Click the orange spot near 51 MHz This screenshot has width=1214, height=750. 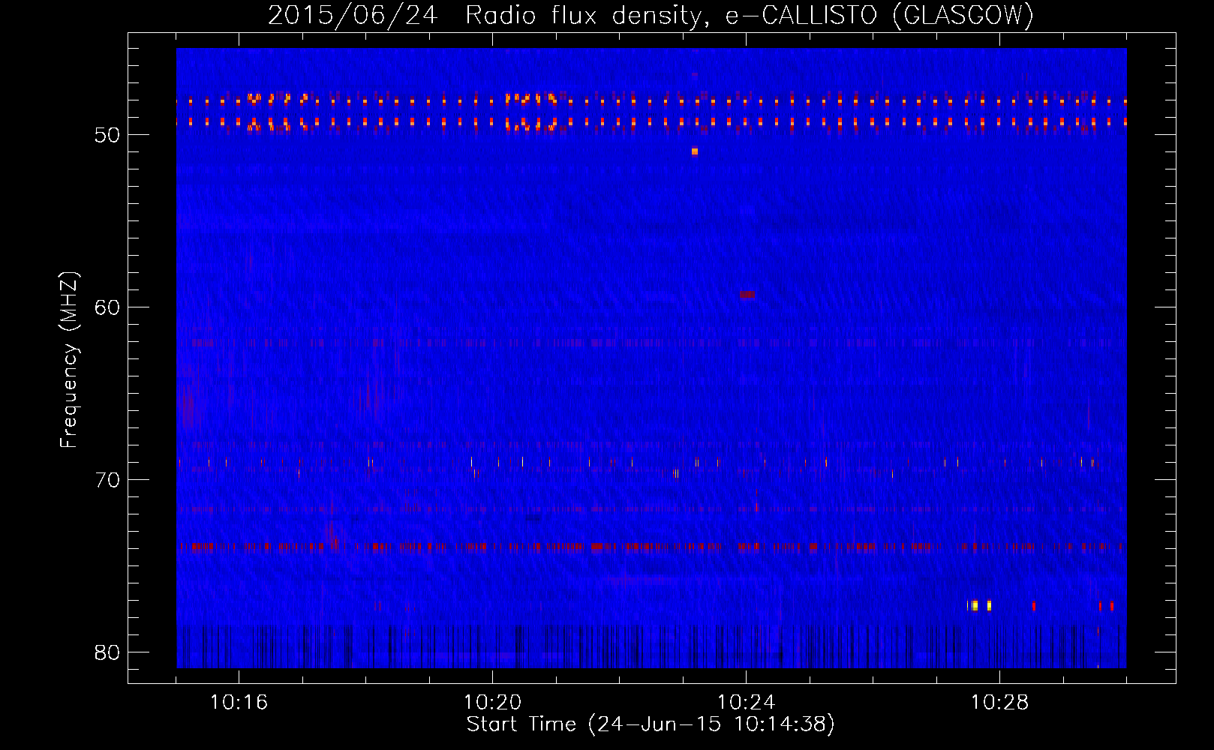click(x=695, y=151)
